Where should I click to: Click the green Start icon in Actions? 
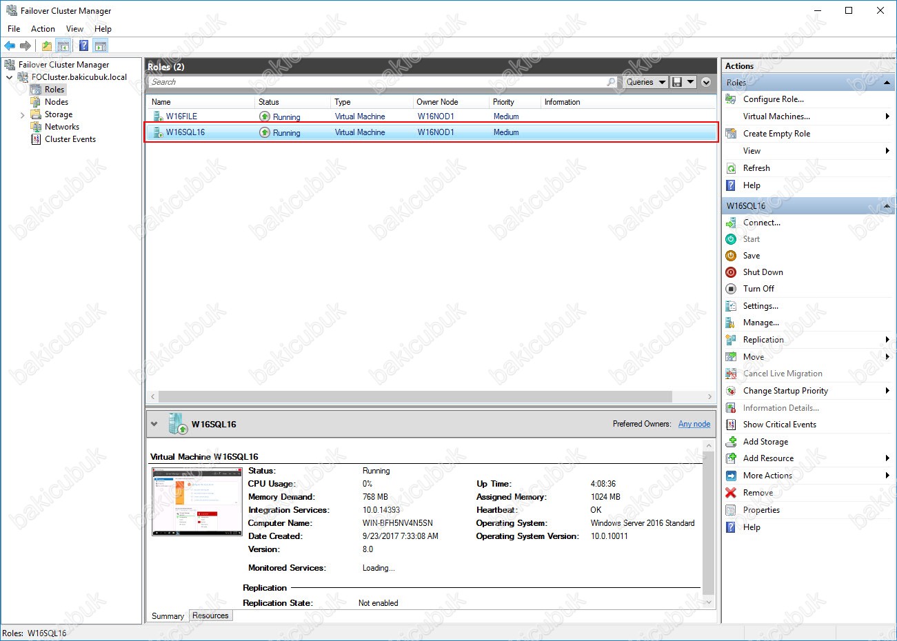[731, 239]
